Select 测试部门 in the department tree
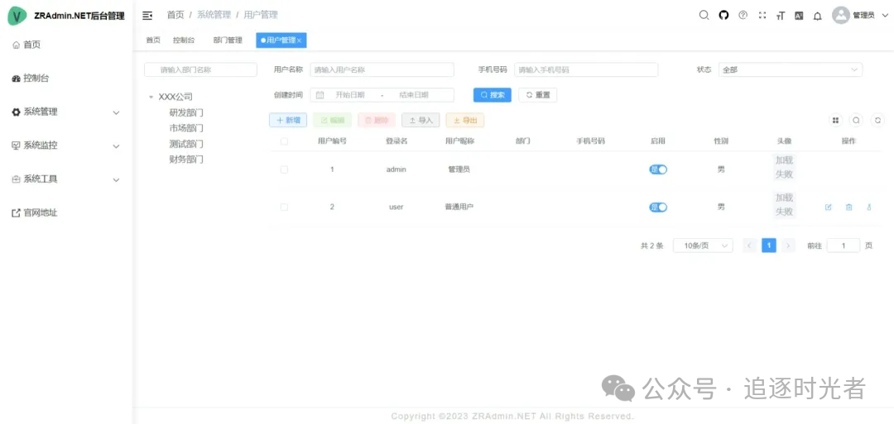894x424 pixels. [186, 144]
